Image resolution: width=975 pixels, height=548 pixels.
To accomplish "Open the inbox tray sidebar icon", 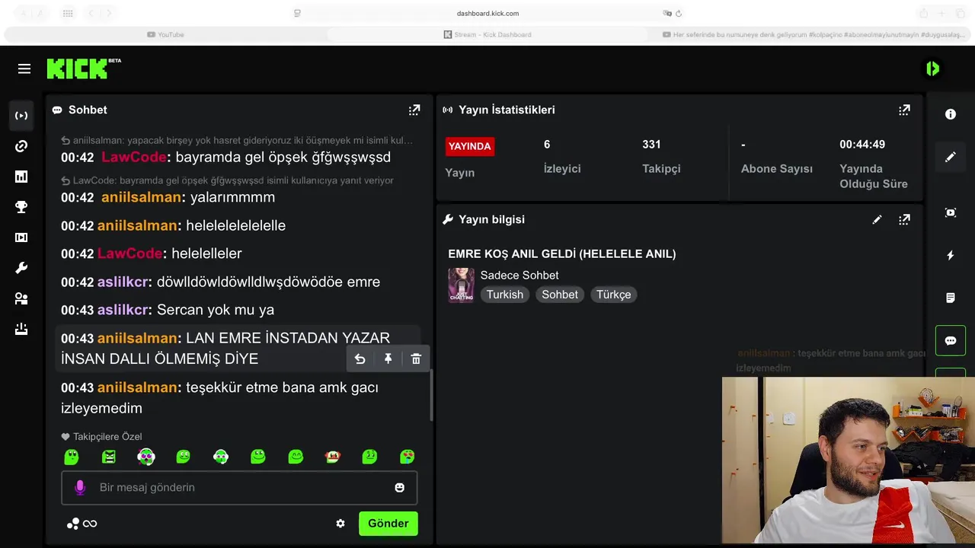I will [21, 329].
